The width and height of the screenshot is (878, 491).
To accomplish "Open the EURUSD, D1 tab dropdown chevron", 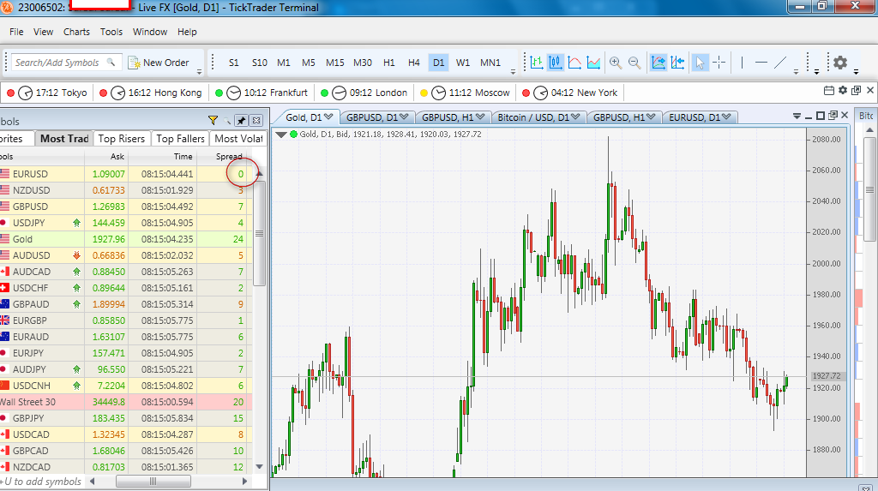I will 726,117.
